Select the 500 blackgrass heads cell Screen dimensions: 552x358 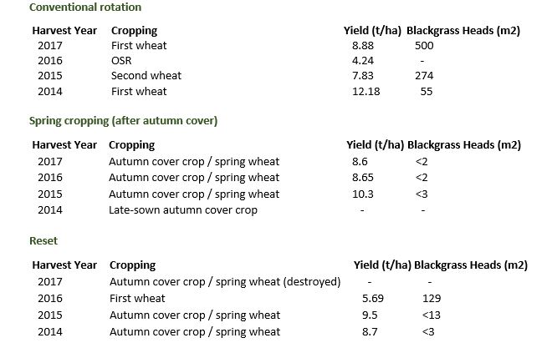pos(424,46)
